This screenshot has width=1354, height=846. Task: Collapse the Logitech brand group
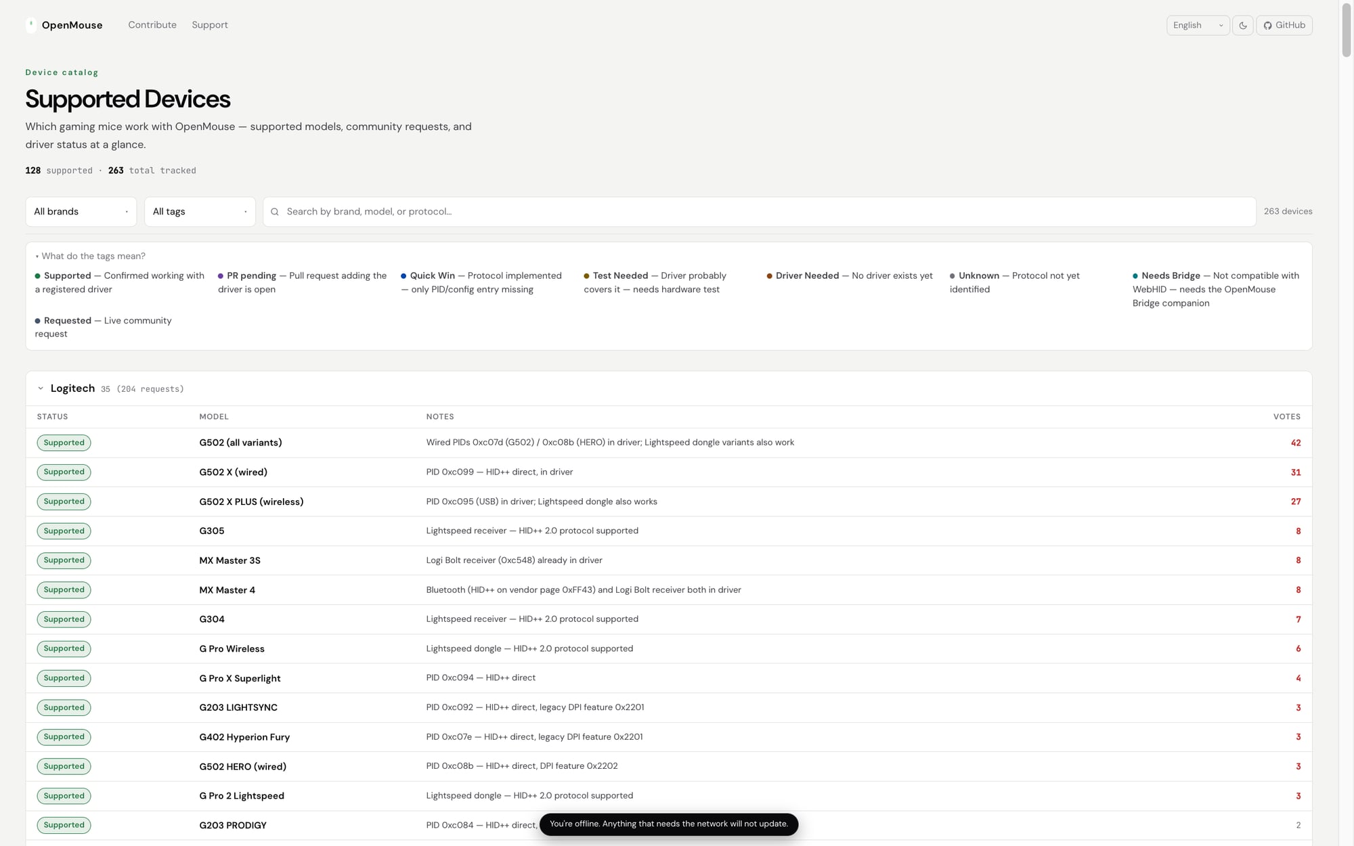(41, 388)
